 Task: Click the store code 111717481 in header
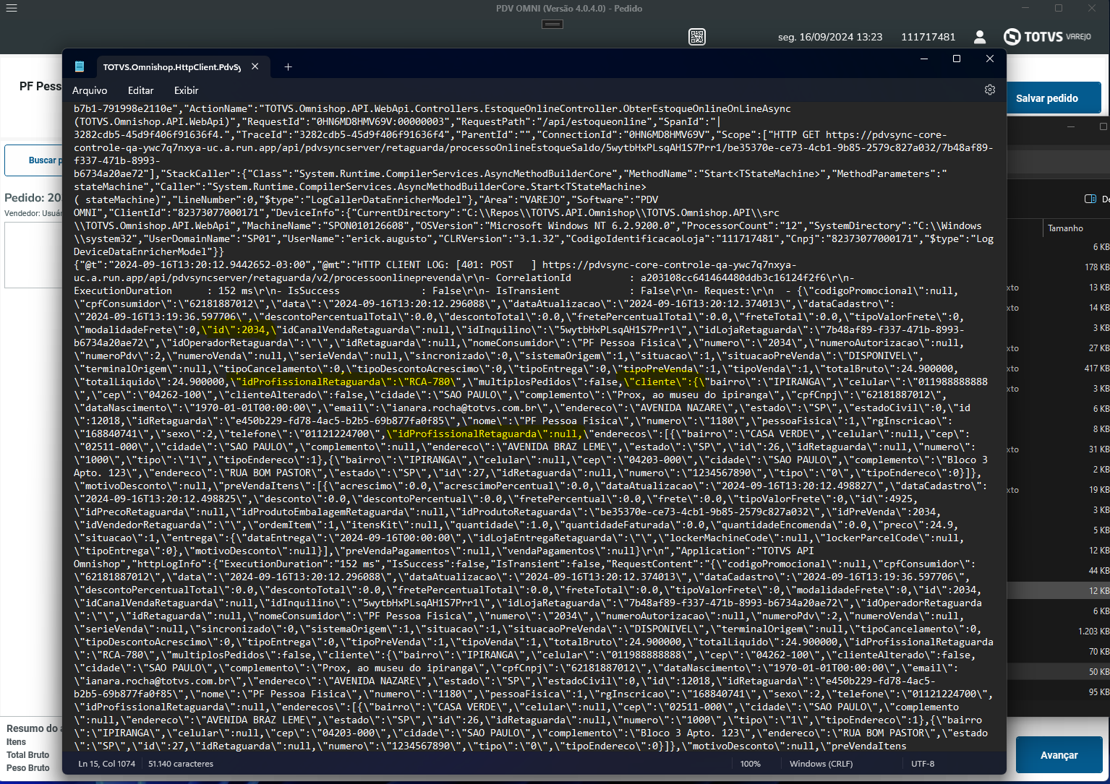928,37
